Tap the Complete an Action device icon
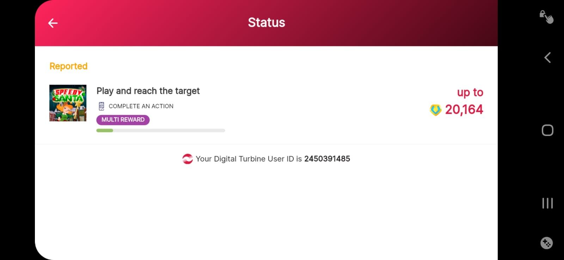The height and width of the screenshot is (260, 564). pyautogui.click(x=102, y=106)
